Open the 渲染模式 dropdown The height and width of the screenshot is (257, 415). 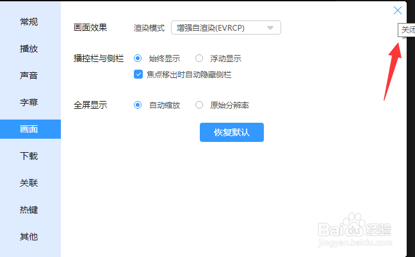(226, 27)
